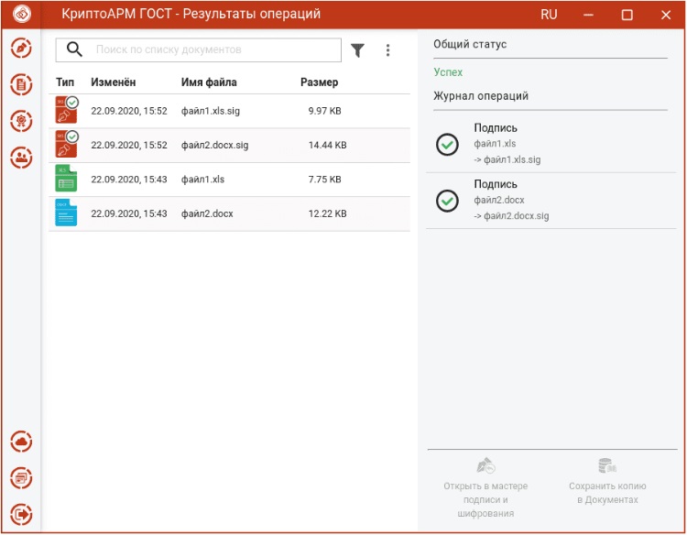Click the success check for файл2.docx signature

(447, 201)
